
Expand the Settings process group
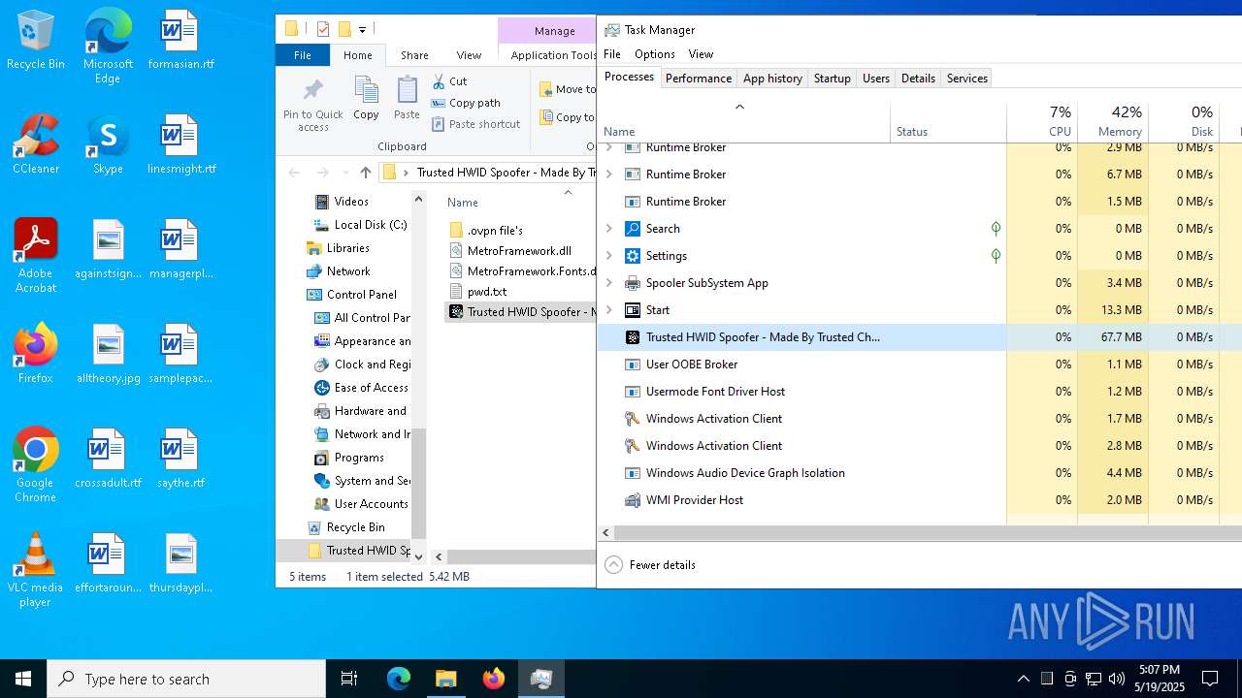coord(609,256)
